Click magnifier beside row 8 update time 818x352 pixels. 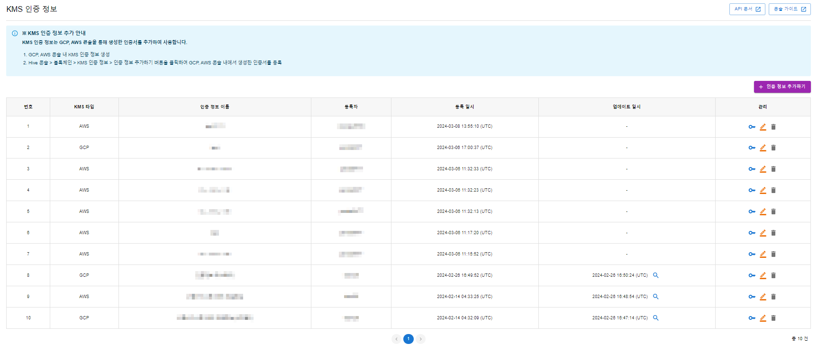click(x=656, y=275)
